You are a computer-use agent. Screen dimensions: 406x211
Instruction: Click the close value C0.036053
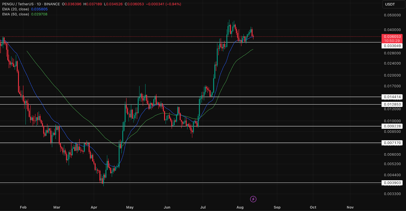134,4
